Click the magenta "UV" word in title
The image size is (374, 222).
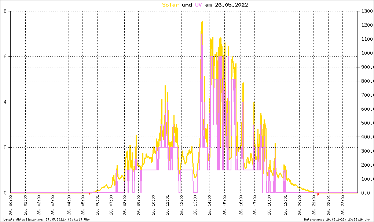point(198,5)
